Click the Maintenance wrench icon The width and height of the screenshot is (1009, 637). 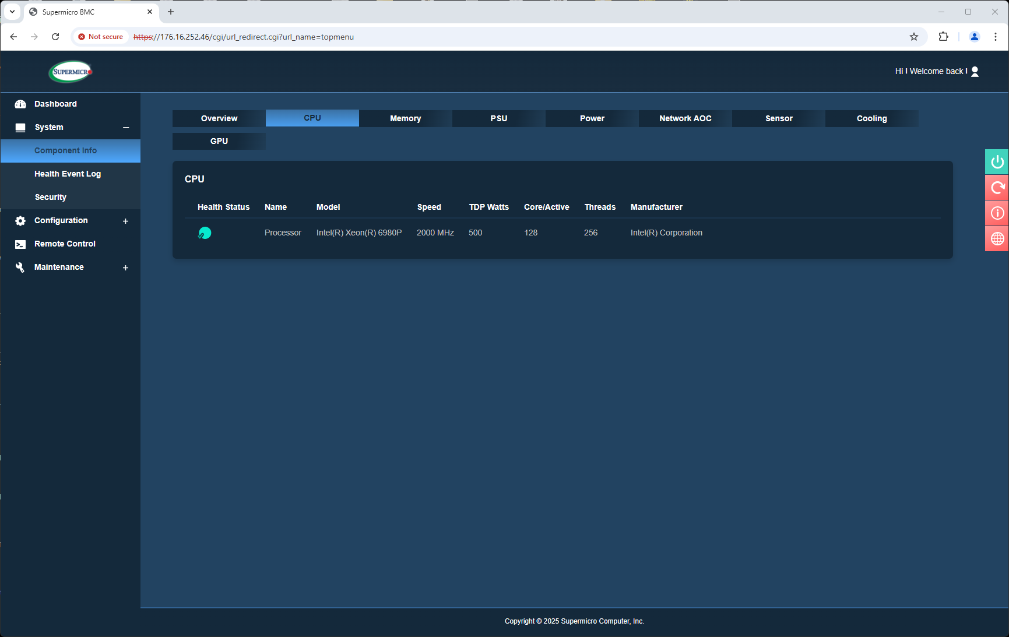20,267
